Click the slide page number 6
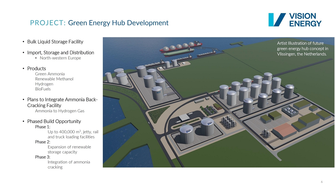The height and width of the screenshot is (188, 335). (x=322, y=182)
